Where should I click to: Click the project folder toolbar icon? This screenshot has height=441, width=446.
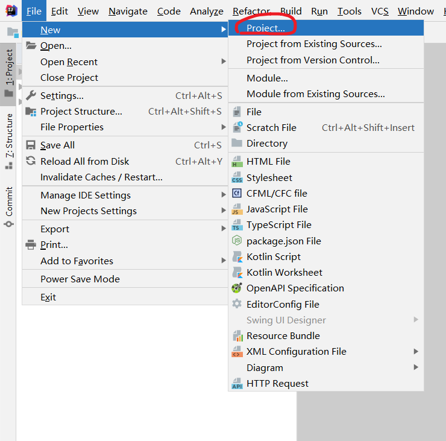[x=13, y=32]
